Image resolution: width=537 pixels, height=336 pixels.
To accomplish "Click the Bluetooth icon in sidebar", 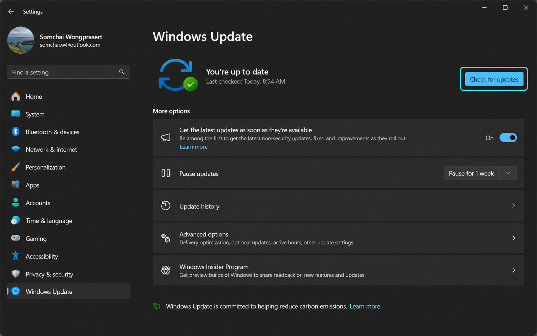I will pyautogui.click(x=16, y=131).
